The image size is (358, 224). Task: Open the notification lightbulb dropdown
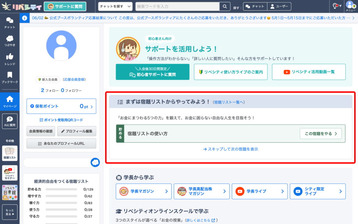[336, 6]
